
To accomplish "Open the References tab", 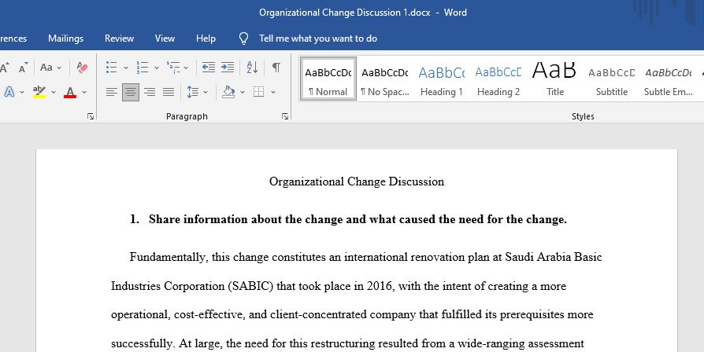I will tap(13, 38).
